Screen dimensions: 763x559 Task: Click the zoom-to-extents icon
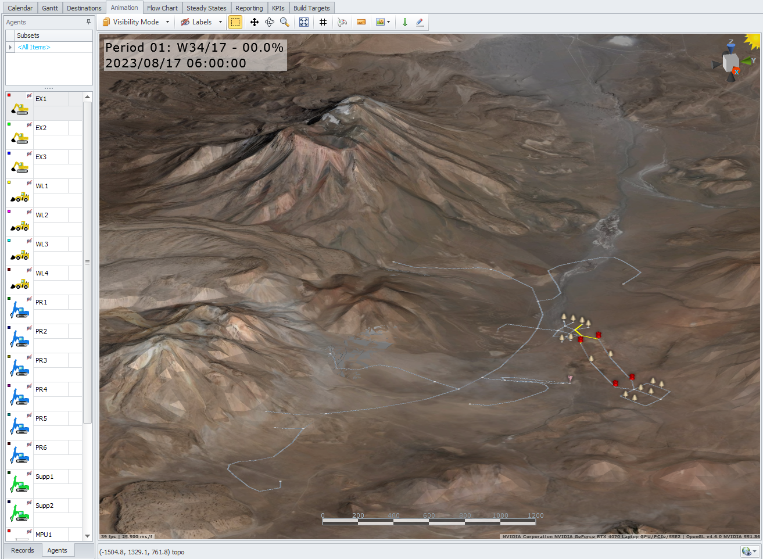tap(304, 22)
